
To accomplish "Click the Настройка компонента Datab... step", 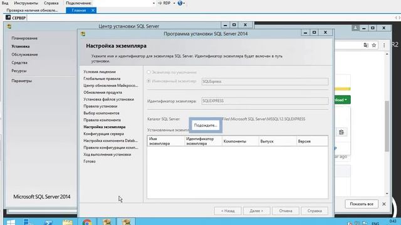I will [110, 141].
